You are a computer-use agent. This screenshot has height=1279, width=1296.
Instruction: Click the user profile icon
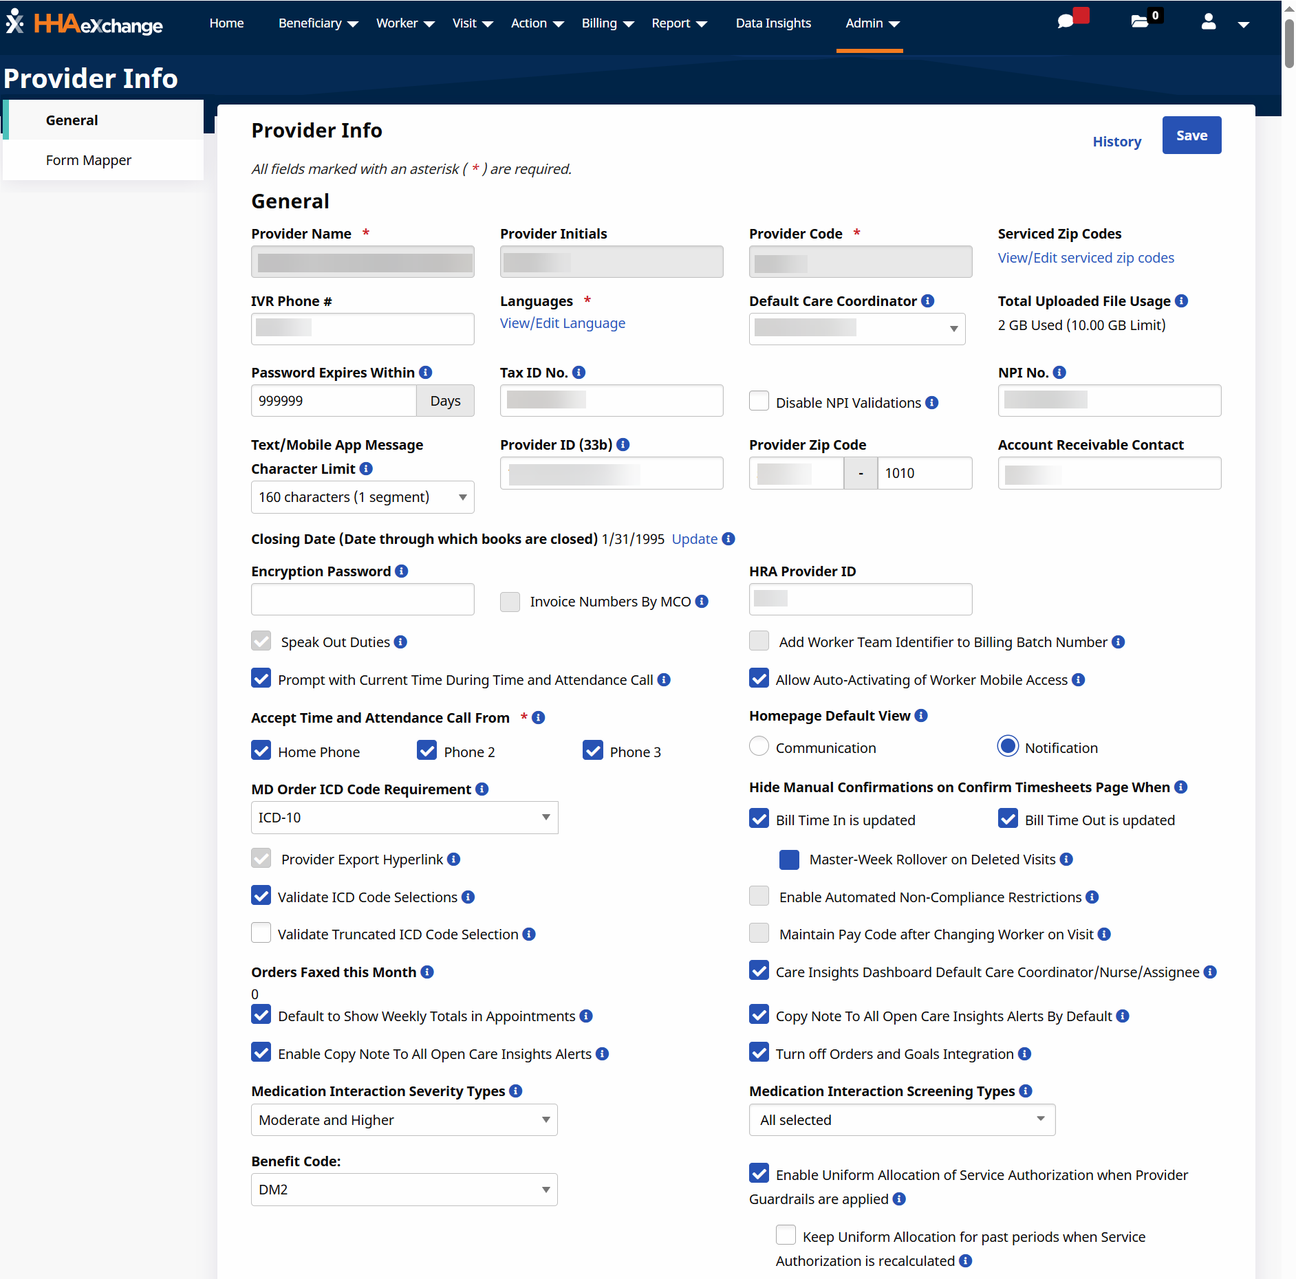click(1209, 23)
